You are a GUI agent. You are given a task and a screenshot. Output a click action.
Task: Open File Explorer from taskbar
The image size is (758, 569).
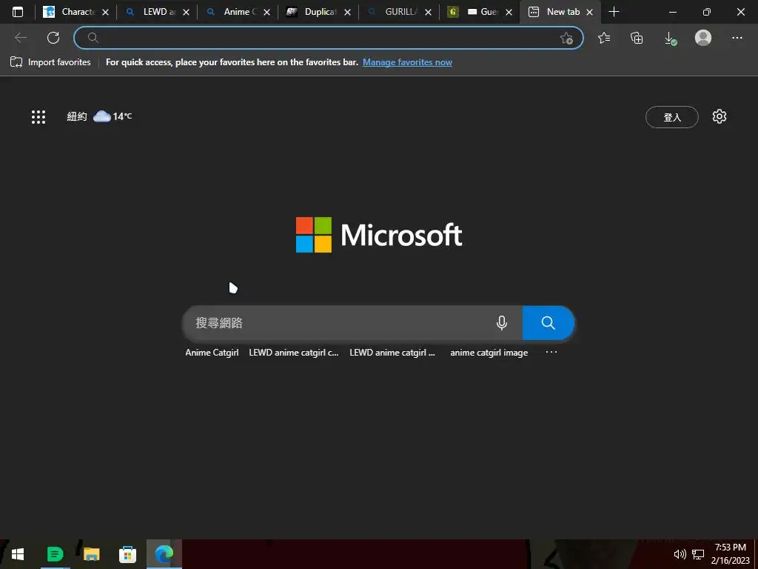[x=91, y=554]
